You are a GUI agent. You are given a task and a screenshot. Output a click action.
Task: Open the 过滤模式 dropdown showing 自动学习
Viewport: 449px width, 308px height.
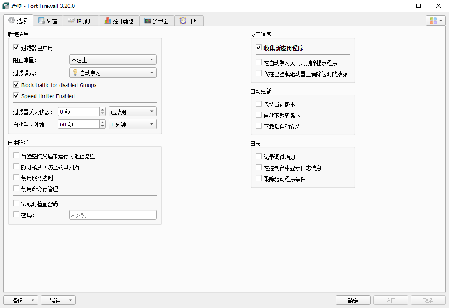pyautogui.click(x=113, y=73)
